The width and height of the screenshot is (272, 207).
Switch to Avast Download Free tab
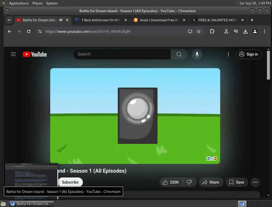(x=159, y=20)
